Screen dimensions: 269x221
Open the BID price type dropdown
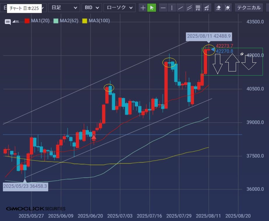coord(92,8)
